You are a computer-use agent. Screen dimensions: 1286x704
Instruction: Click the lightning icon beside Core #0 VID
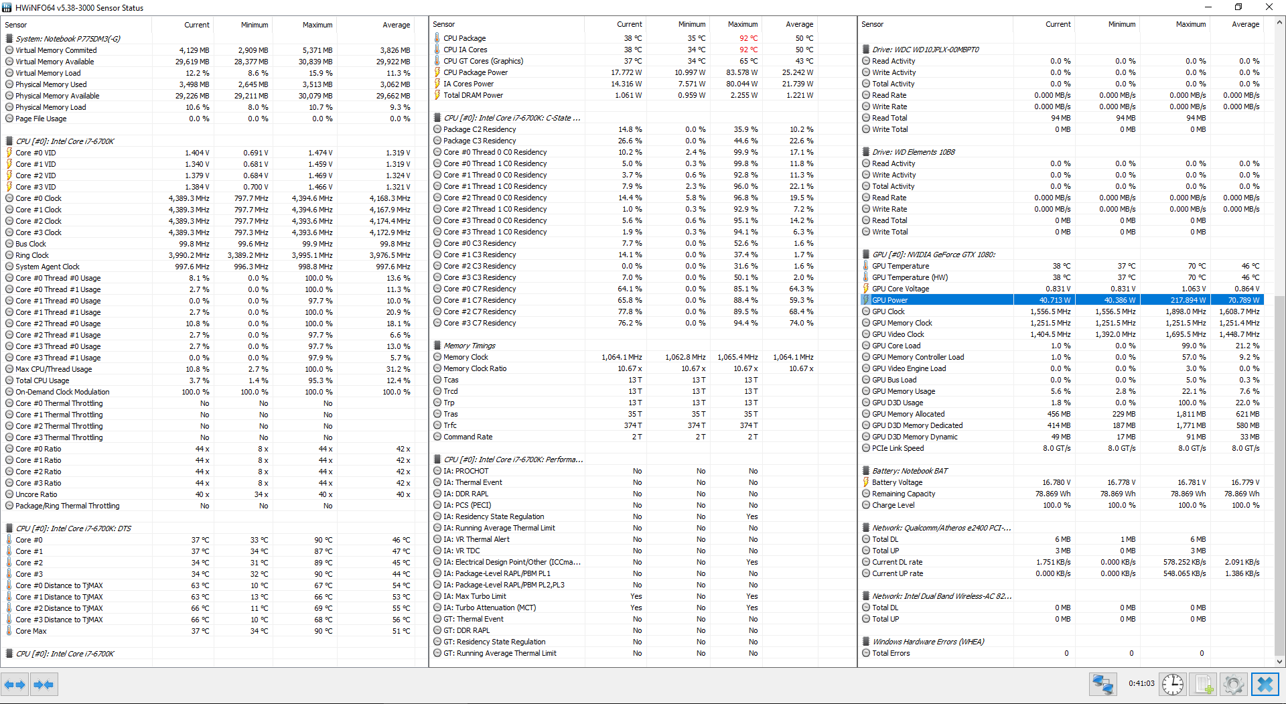[x=9, y=153]
